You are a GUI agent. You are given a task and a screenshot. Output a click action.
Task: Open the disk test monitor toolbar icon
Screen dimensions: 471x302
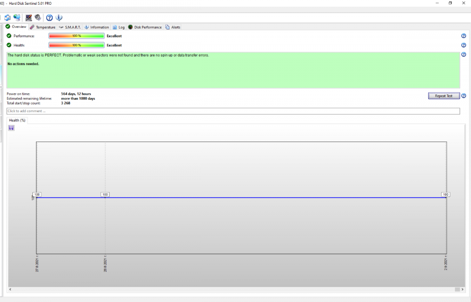(29, 18)
